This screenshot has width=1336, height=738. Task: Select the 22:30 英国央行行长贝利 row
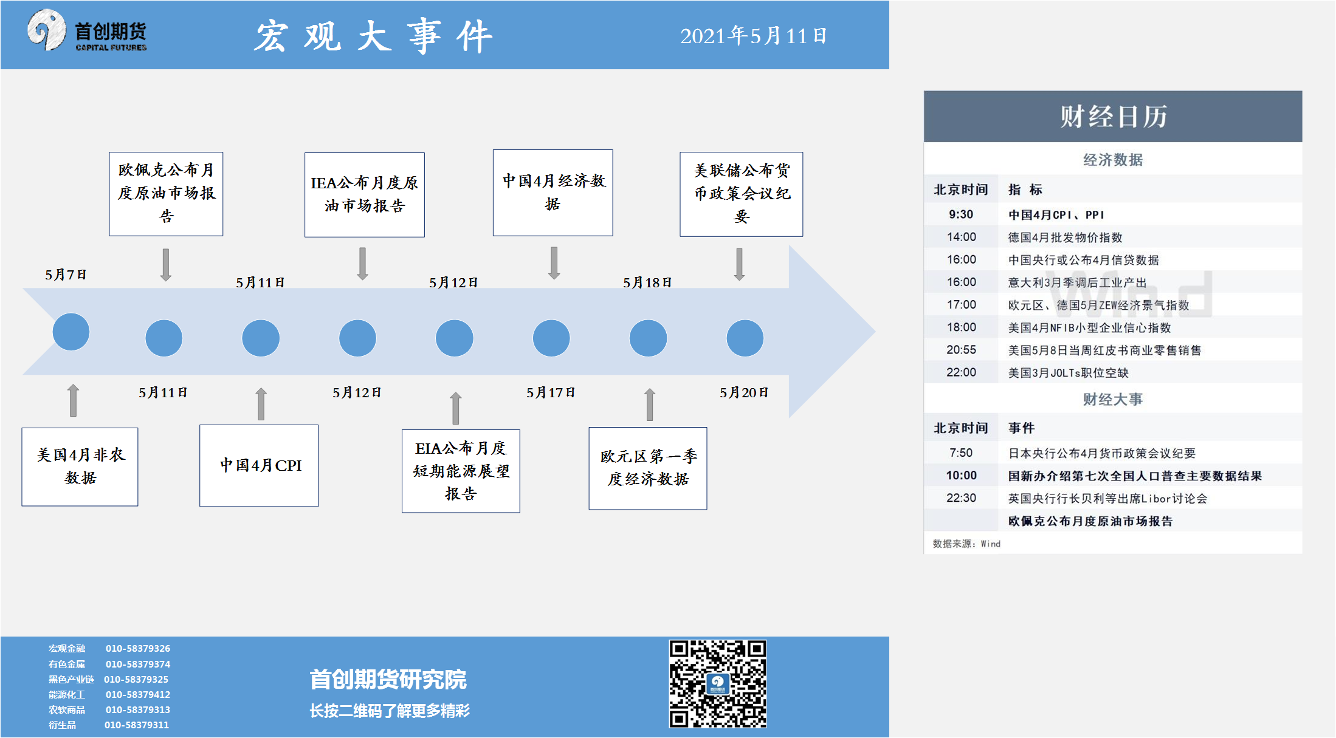(x=1113, y=497)
